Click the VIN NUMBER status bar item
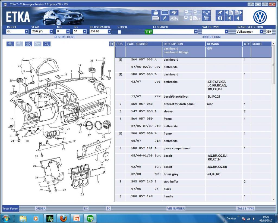 tap(176, 208)
